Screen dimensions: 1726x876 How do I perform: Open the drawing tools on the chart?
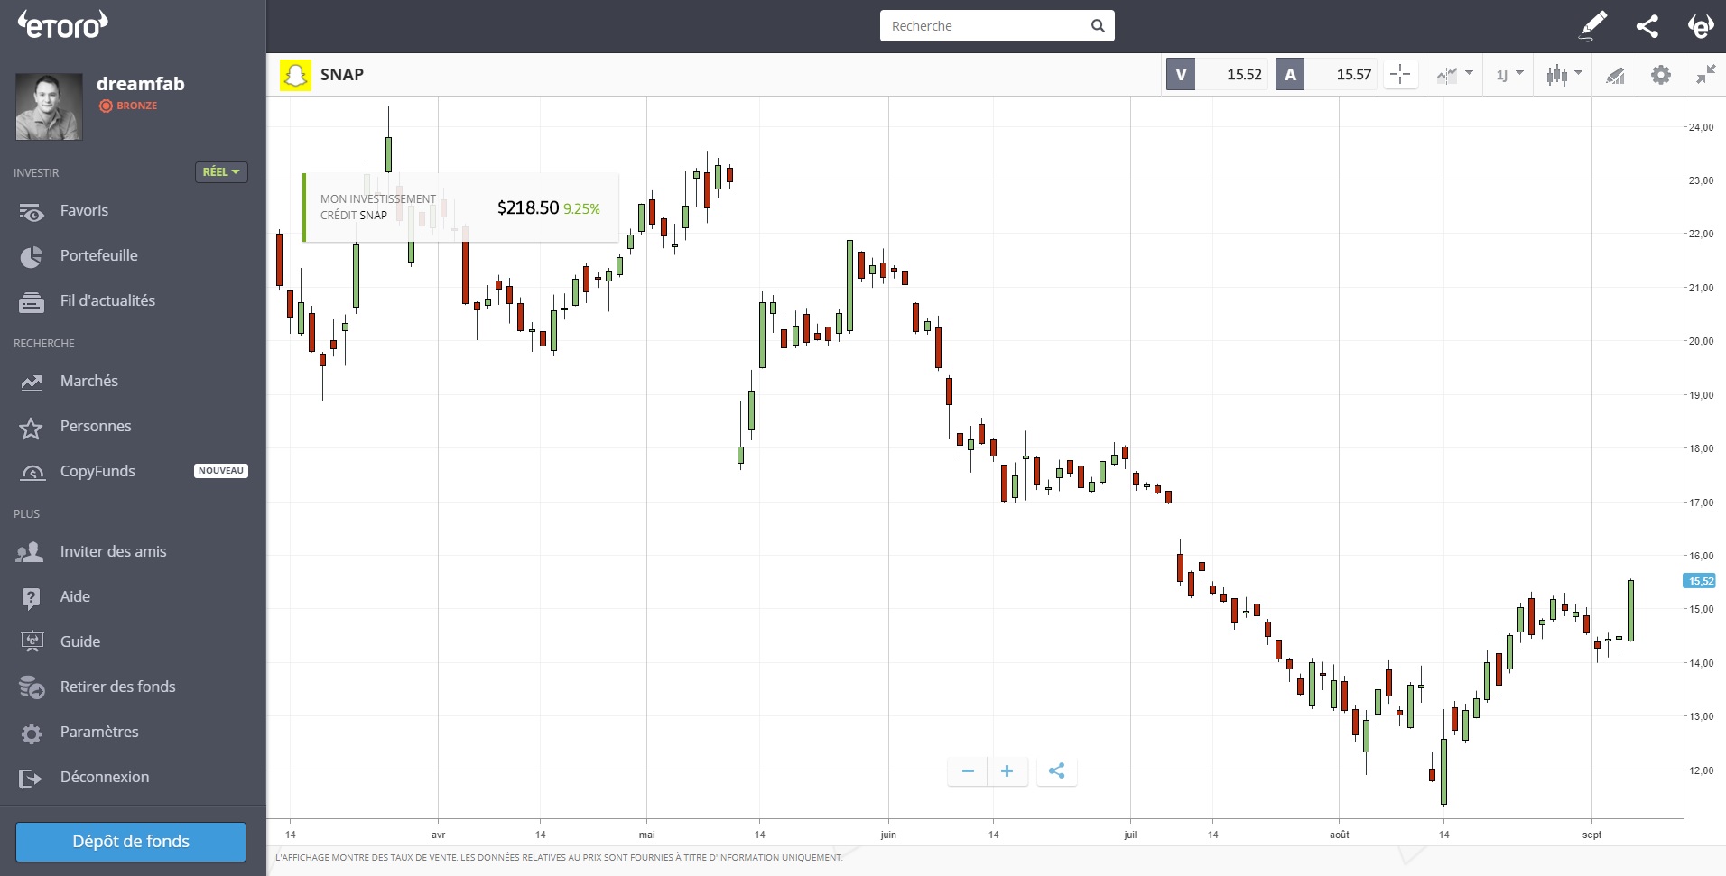[x=1615, y=75]
